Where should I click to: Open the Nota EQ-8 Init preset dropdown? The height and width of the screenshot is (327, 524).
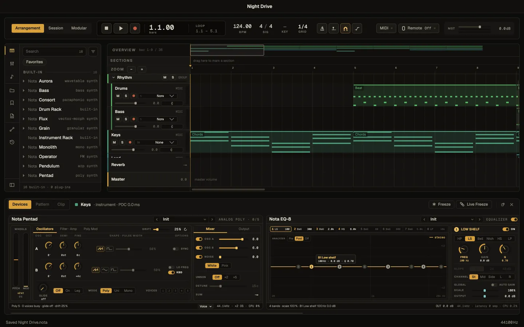(452, 219)
